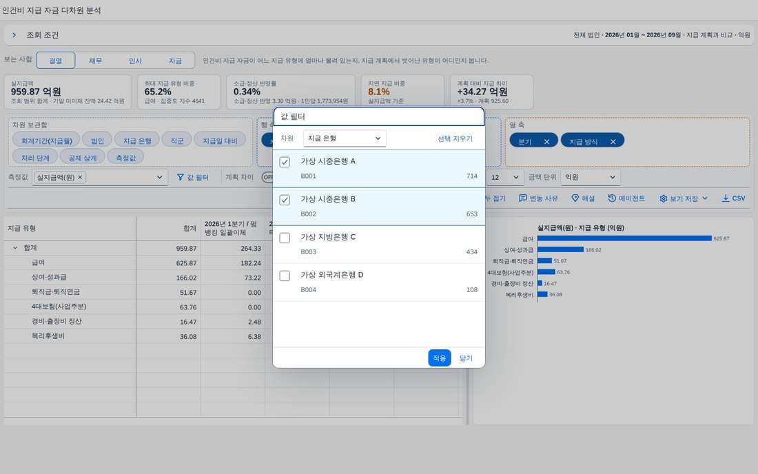Click the 상여·성과급 row label
Viewport: 758px width, 474px height.
point(49,277)
